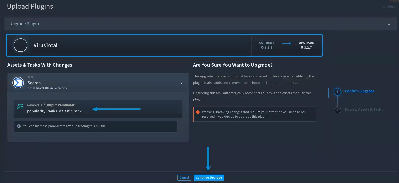Select the Review Assets & Tasks step
This screenshot has height=183, width=399.
(x=364, y=109)
